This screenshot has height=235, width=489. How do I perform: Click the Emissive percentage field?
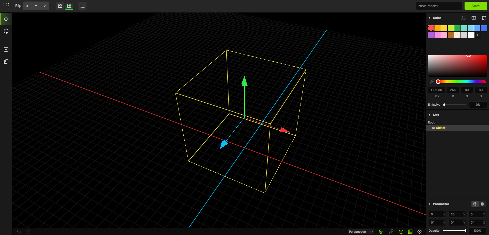click(478, 105)
